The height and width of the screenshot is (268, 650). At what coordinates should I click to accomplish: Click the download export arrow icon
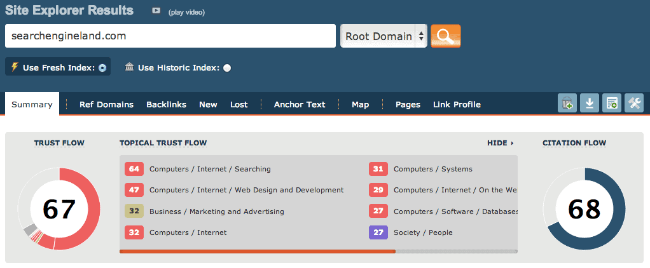590,104
